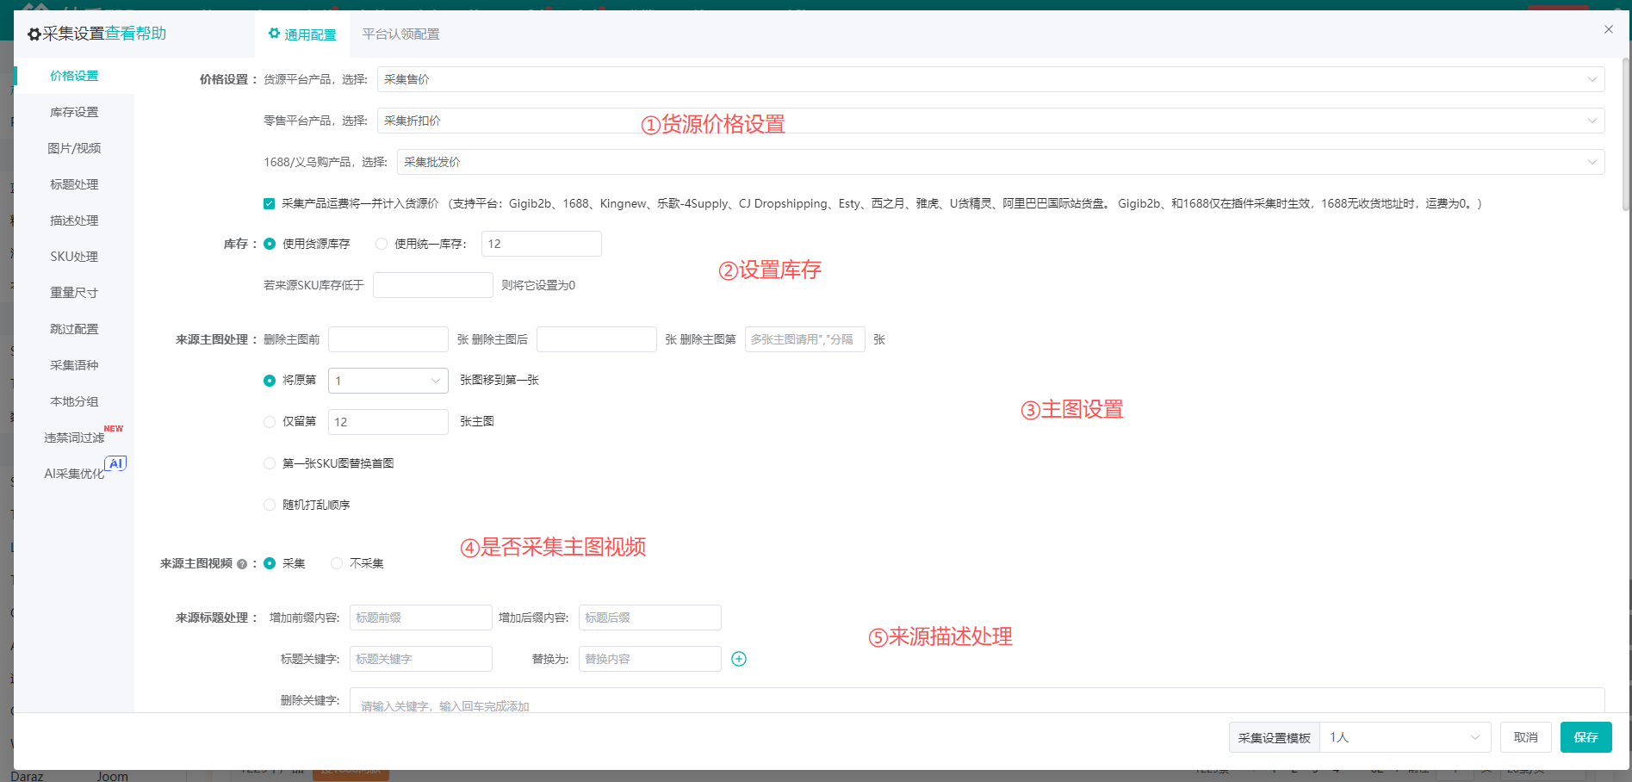Image resolution: width=1632 pixels, height=782 pixels.
Task: Expand the 货源平台产品 price dropdown
Action: click(990, 79)
